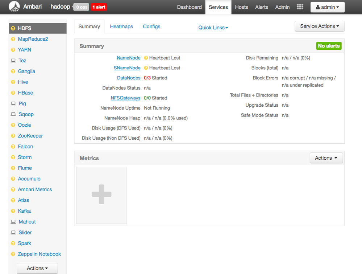Click the Flume status icon

[13, 168]
